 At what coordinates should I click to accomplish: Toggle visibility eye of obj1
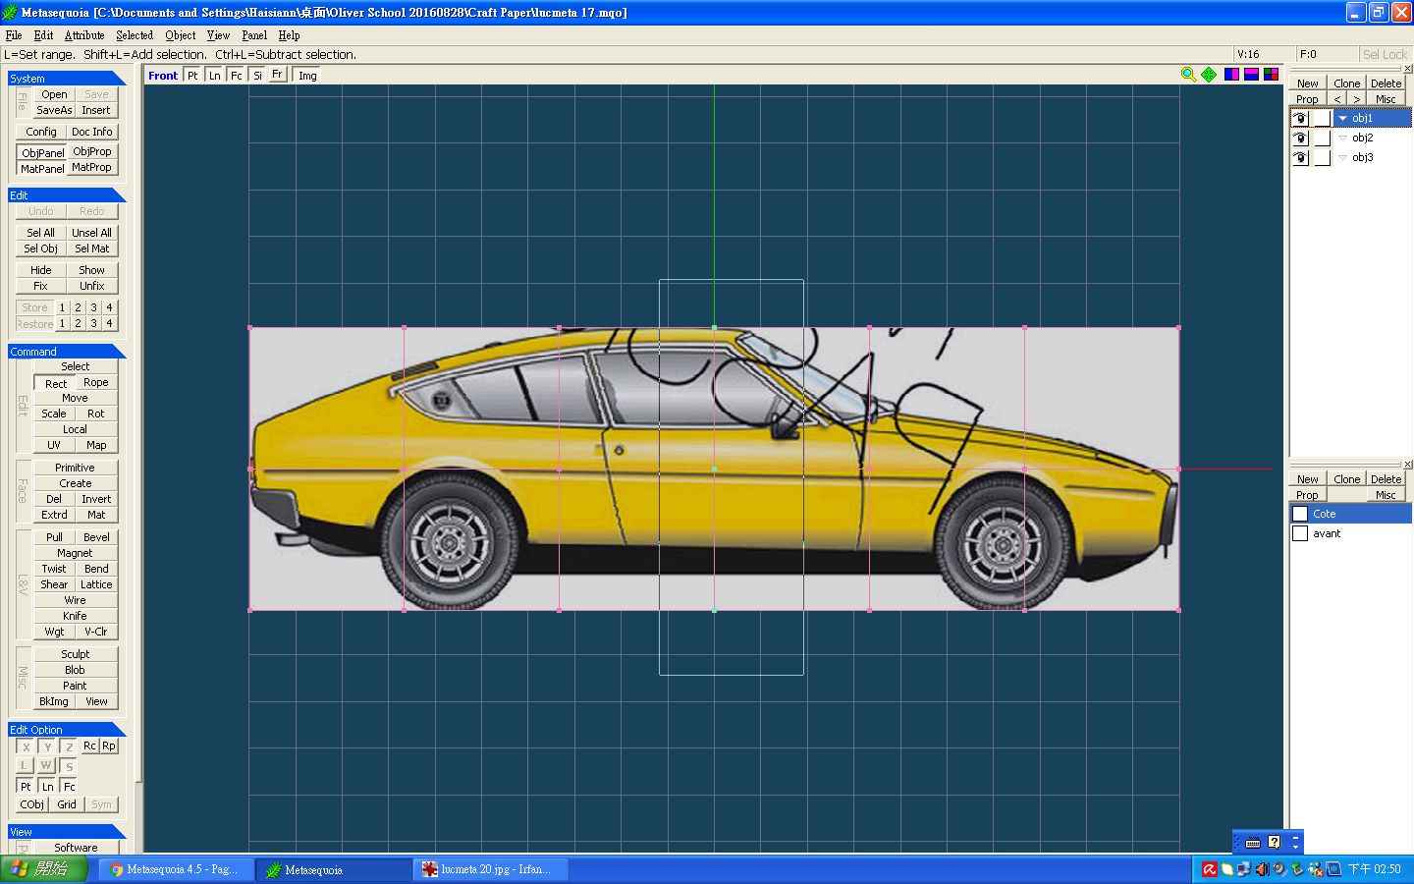click(1300, 118)
